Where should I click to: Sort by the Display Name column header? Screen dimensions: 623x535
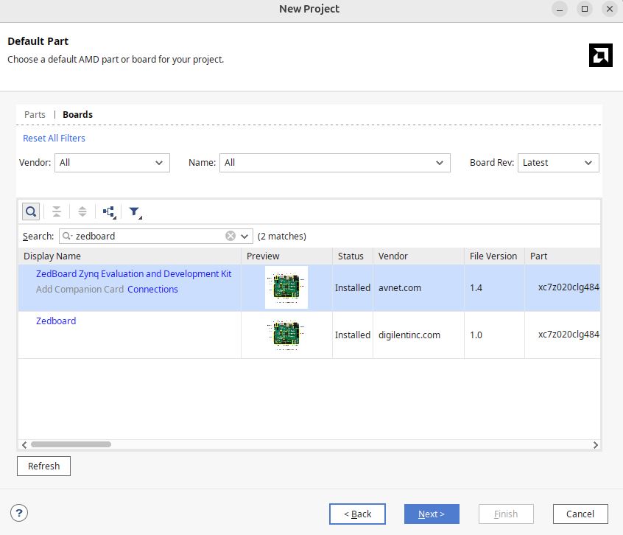pyautogui.click(x=130, y=256)
